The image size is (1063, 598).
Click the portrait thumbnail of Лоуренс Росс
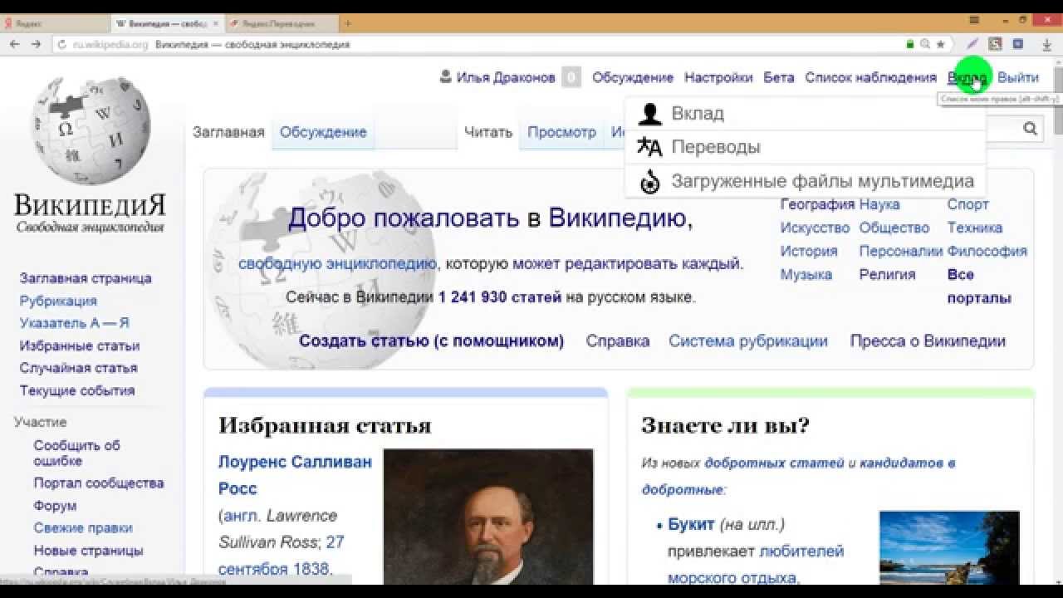(488, 517)
